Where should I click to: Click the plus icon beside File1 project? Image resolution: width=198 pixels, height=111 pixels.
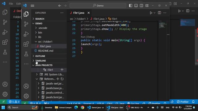point(62,70)
